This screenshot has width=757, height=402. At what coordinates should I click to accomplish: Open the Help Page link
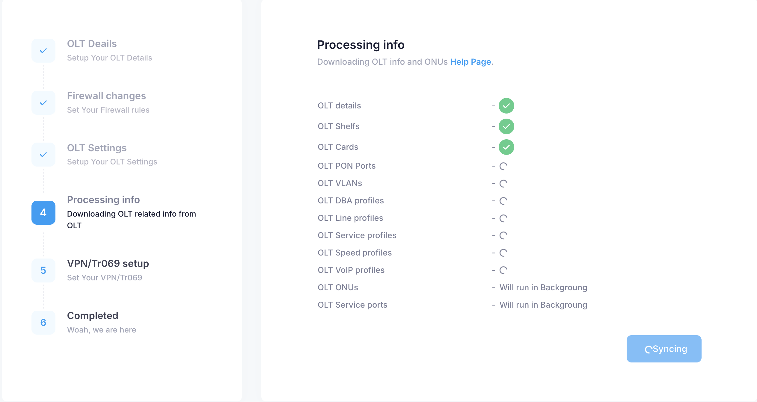[470, 62]
